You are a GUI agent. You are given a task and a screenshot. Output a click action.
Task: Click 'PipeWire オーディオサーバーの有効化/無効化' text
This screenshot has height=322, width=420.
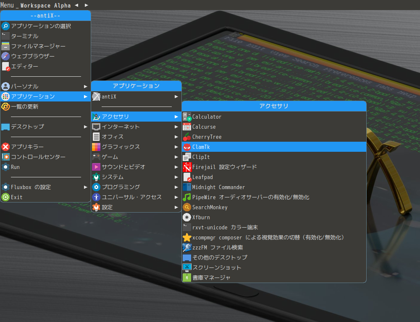[251, 197]
